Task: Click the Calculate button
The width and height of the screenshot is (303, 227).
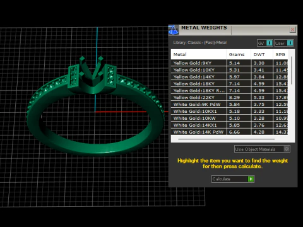Action: pos(233,179)
